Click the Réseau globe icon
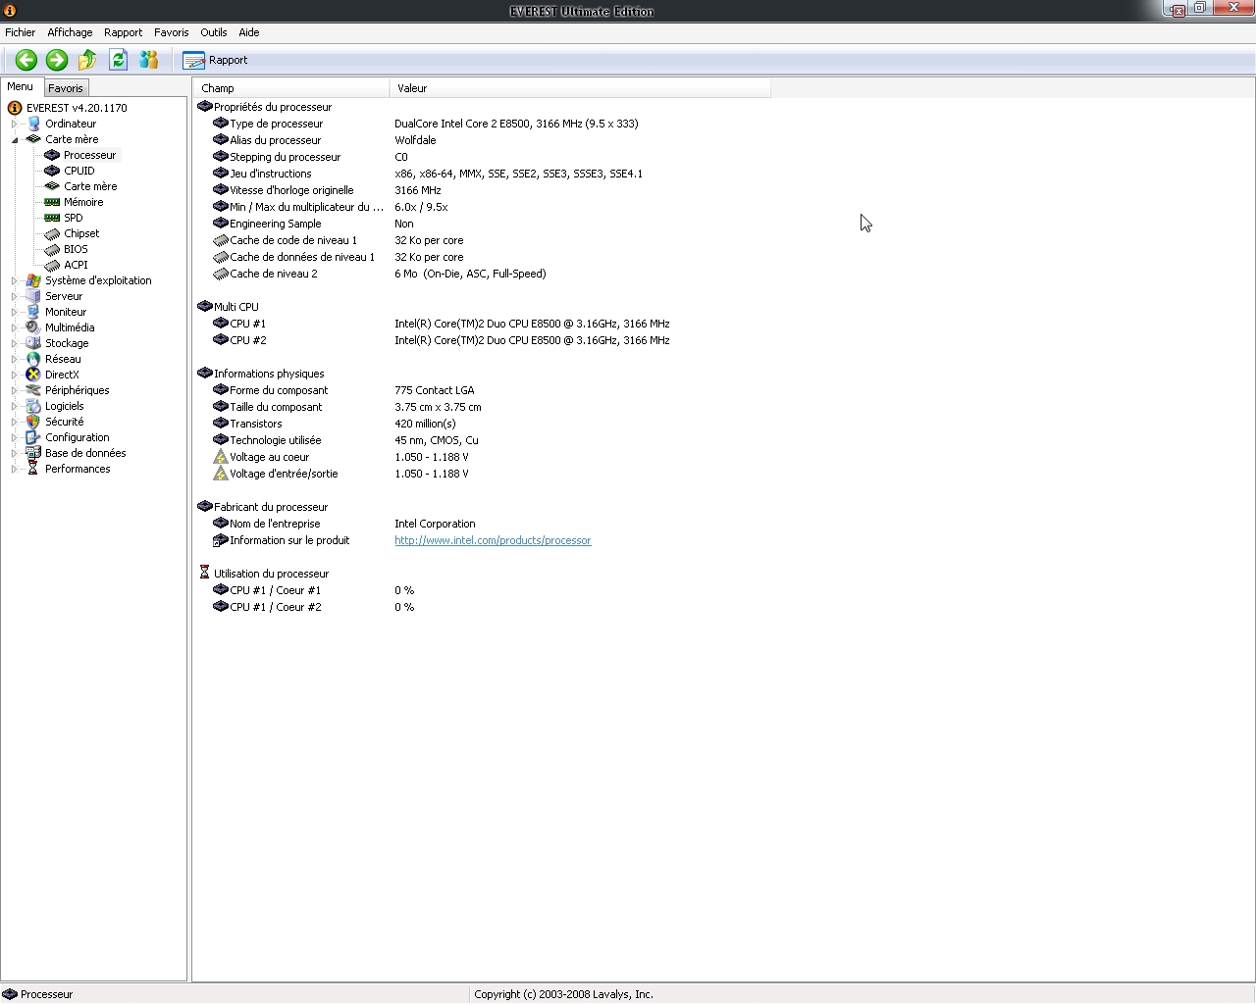 point(33,359)
